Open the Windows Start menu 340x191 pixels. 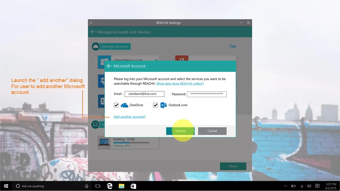click(x=6, y=186)
